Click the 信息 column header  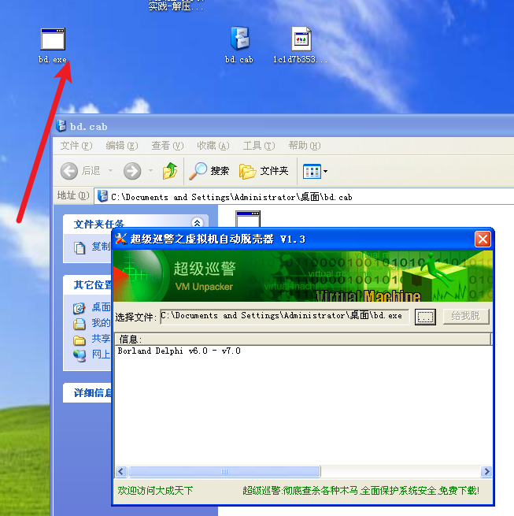(x=303, y=339)
